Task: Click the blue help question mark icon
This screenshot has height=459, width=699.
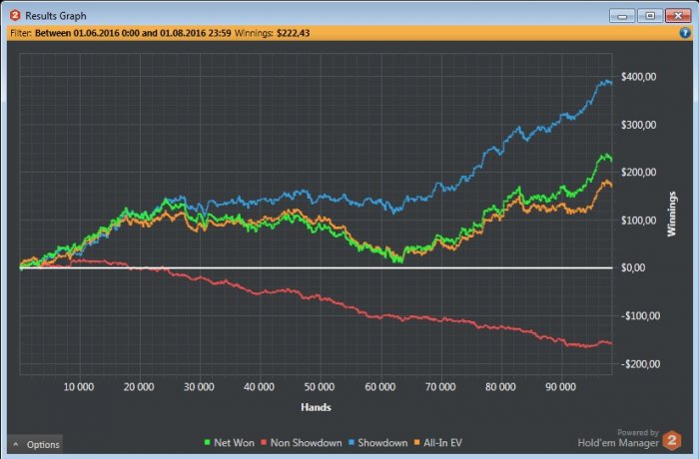Action: (x=684, y=33)
